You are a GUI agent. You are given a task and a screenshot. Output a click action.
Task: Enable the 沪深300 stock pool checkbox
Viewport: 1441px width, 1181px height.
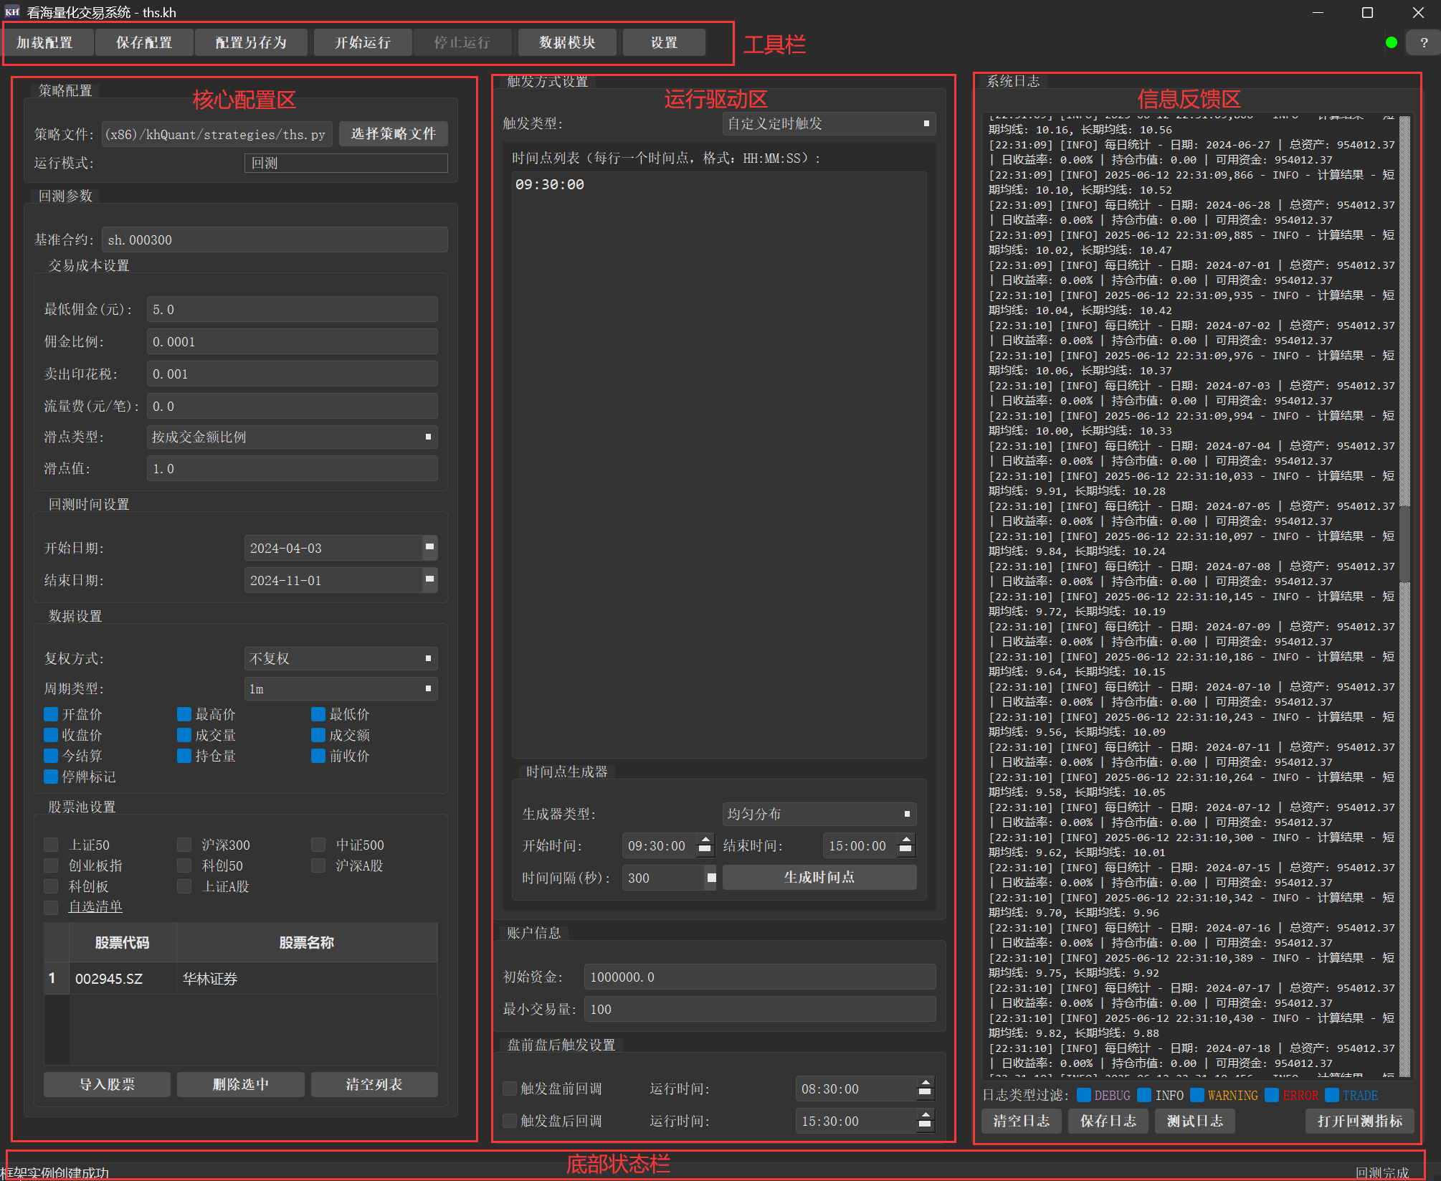click(185, 845)
